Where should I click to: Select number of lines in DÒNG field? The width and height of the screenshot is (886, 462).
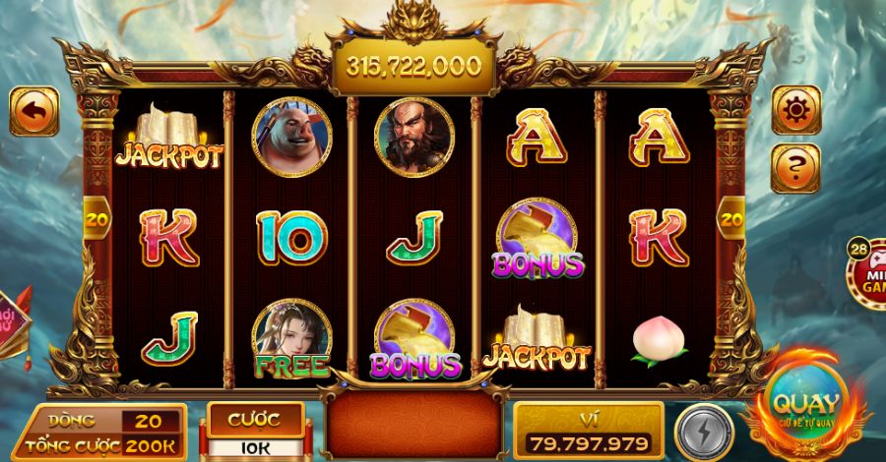pyautogui.click(x=151, y=421)
